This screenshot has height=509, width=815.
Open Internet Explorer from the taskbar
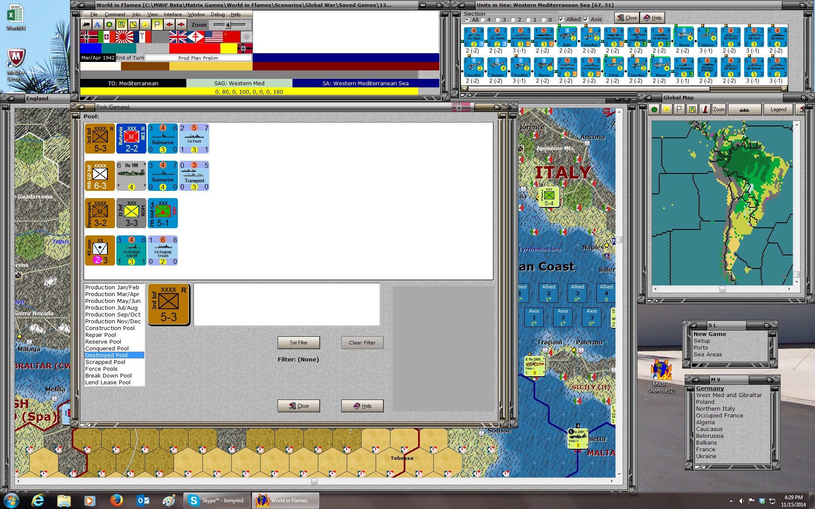(38, 501)
